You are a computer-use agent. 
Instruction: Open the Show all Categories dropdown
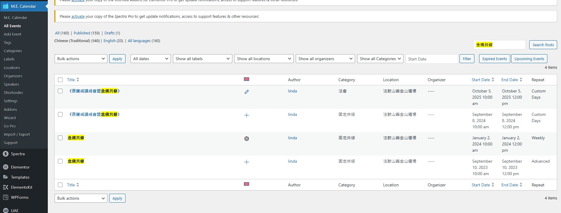pos(380,59)
